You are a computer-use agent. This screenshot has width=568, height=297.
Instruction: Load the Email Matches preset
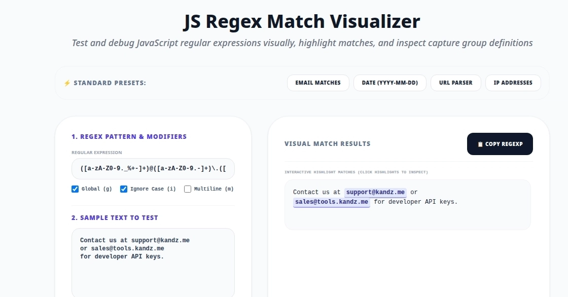coord(318,83)
